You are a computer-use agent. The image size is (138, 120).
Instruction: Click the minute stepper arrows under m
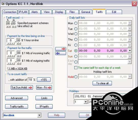click(14, 27)
